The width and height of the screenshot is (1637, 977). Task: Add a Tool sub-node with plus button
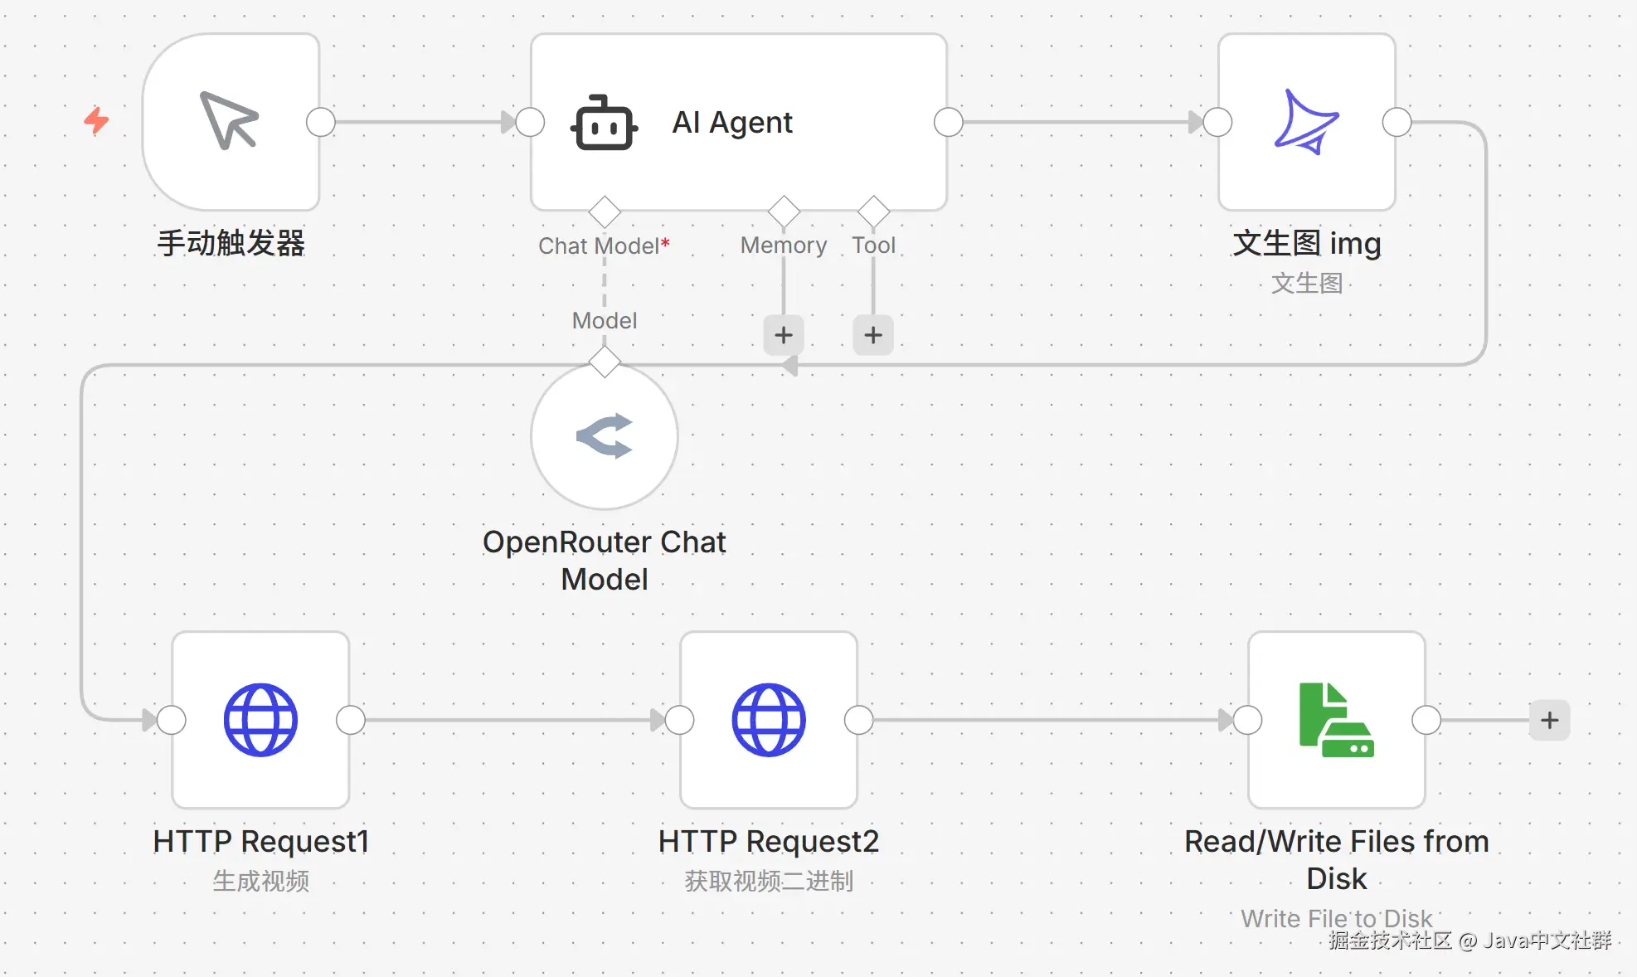(873, 335)
